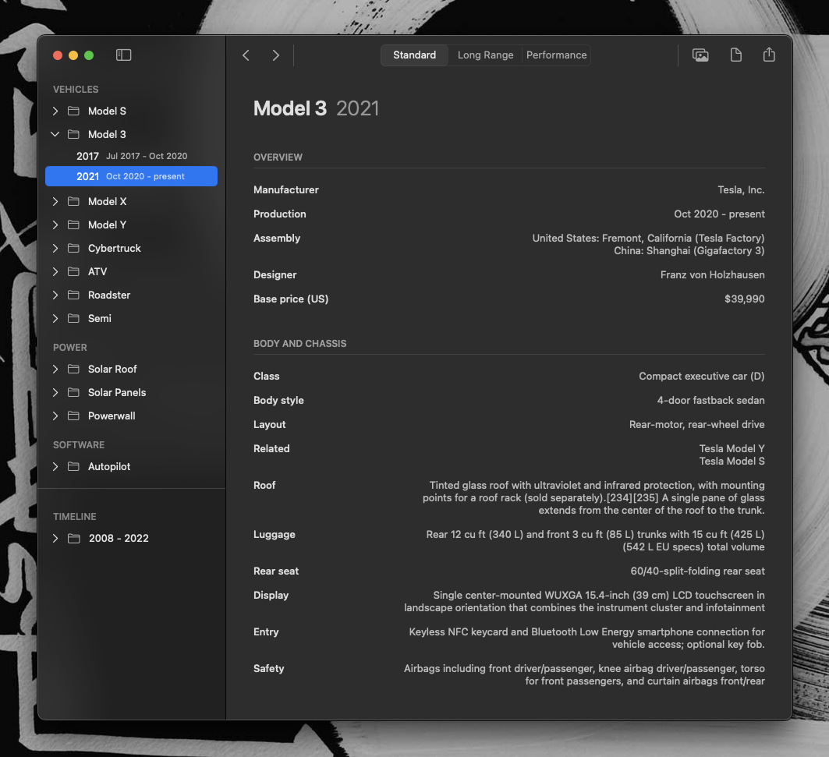Screen dimensions: 829x757
Task: Toggle the sidebar visibility icon
Action: 124,55
